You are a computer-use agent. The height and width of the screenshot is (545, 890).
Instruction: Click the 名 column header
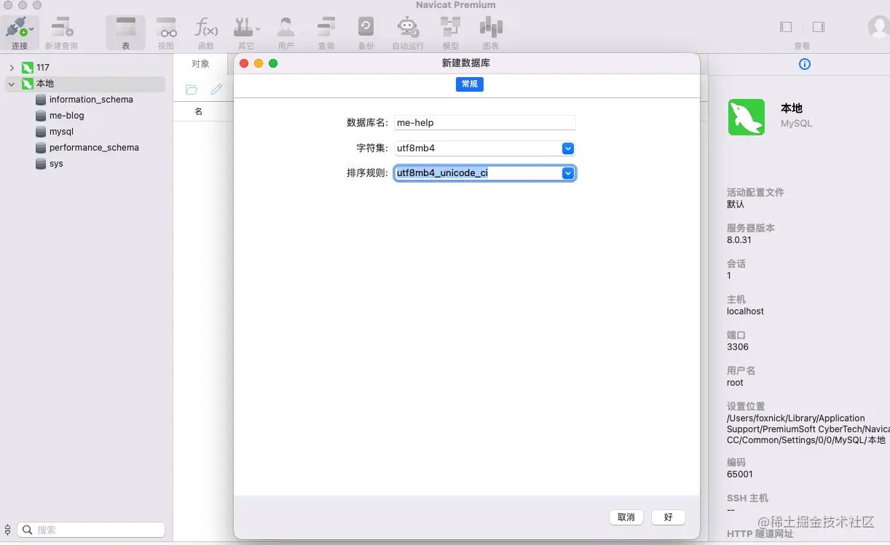click(x=199, y=111)
